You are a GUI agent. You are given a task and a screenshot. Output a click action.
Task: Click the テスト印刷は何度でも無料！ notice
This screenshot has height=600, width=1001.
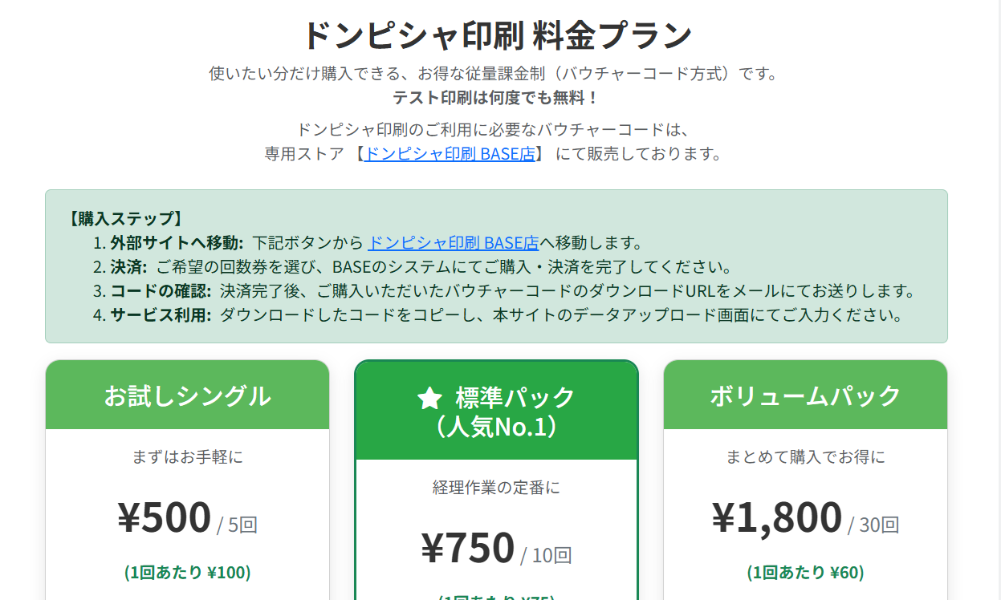pos(496,98)
